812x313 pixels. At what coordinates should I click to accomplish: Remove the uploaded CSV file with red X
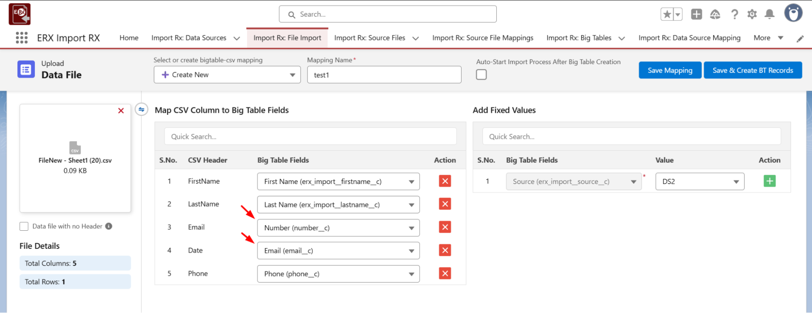[x=121, y=111]
